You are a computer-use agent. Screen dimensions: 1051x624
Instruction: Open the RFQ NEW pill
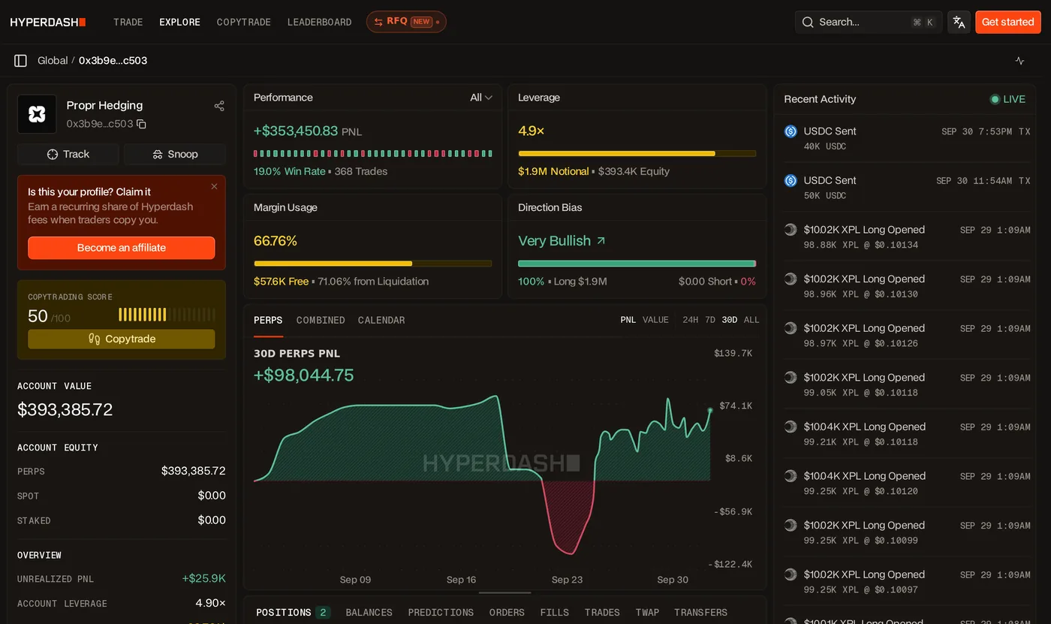click(406, 22)
